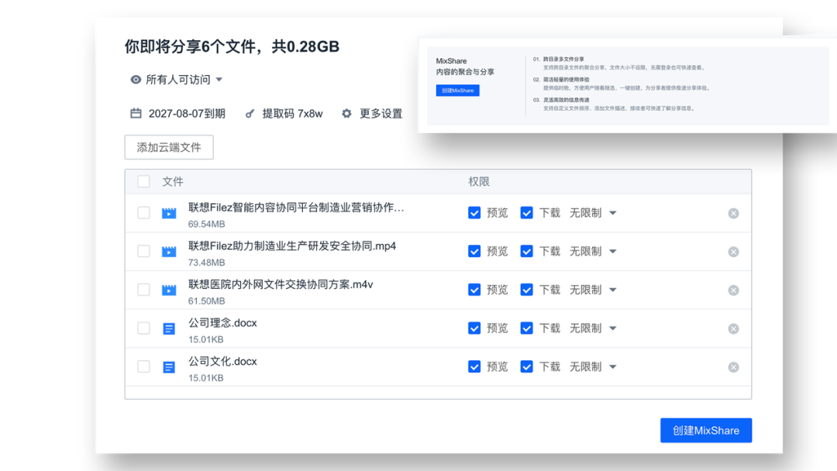This screenshot has height=471, width=837.
Task: Click file name 联想Filez助力制造业生产研发安全协同.mp4
Action: 292,246
